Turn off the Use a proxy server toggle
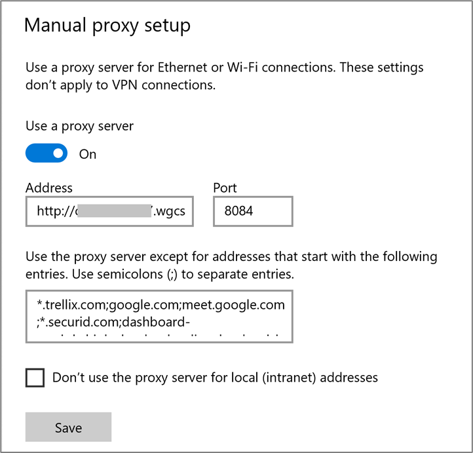The height and width of the screenshot is (453, 473). pyautogui.click(x=47, y=153)
